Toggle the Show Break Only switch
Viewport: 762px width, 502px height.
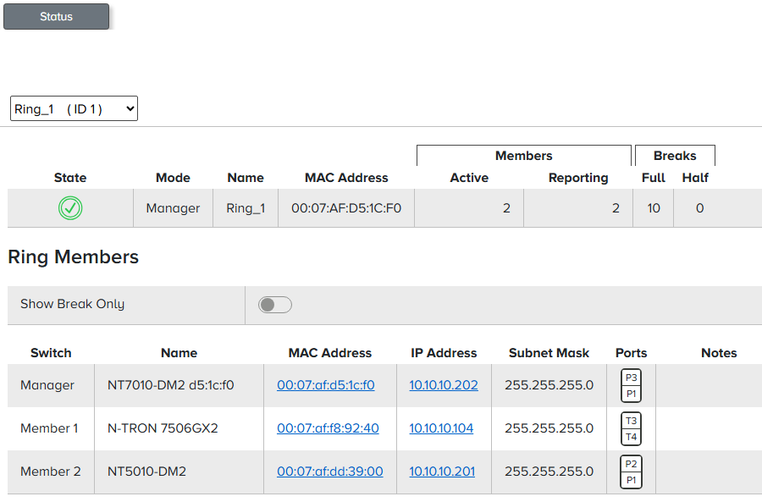[275, 305]
